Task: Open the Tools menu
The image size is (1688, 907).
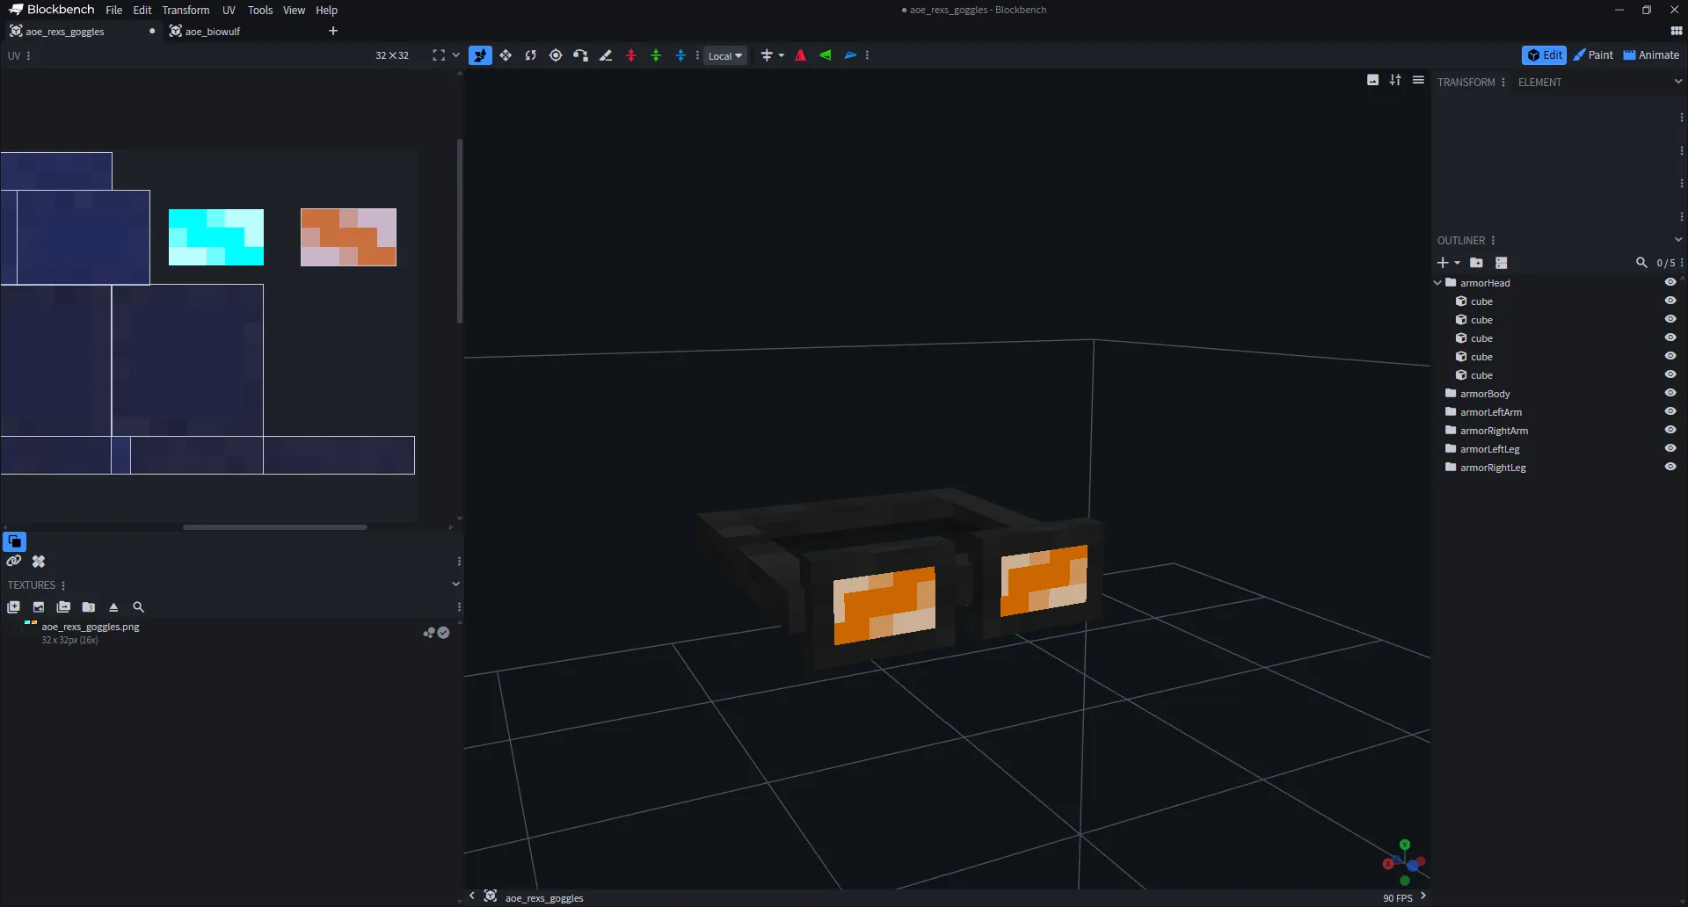Action: tap(260, 11)
